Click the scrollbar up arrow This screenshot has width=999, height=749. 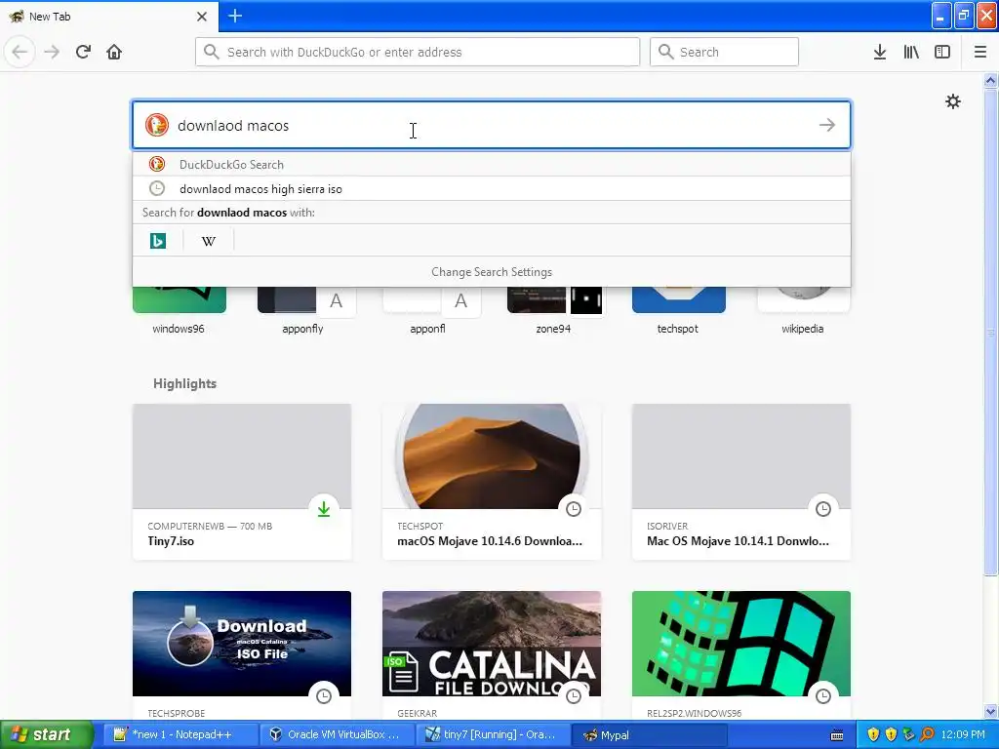[990, 80]
